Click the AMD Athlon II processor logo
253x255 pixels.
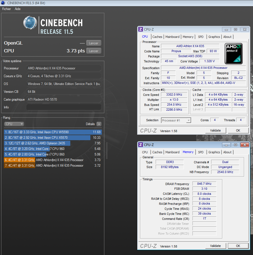(233, 54)
